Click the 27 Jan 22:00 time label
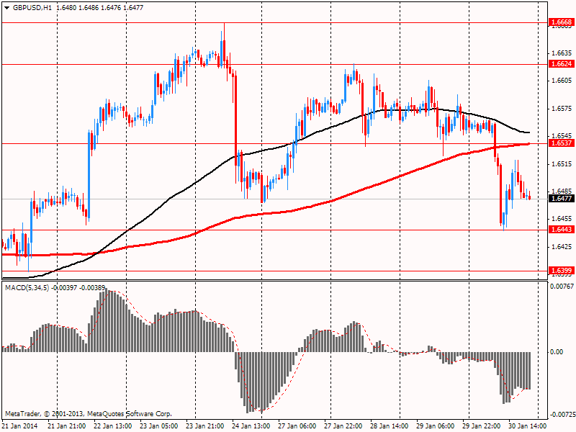This screenshot has width=576, height=432. [x=343, y=426]
